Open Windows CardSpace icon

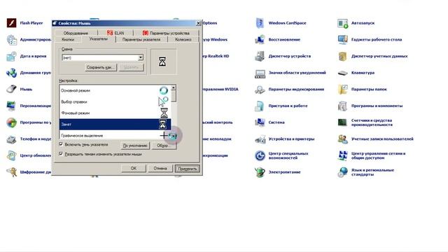click(x=260, y=23)
